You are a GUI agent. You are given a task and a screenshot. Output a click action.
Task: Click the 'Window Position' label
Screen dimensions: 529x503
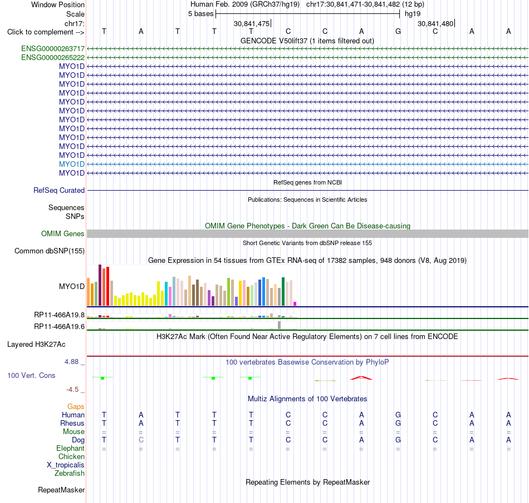[58, 4]
